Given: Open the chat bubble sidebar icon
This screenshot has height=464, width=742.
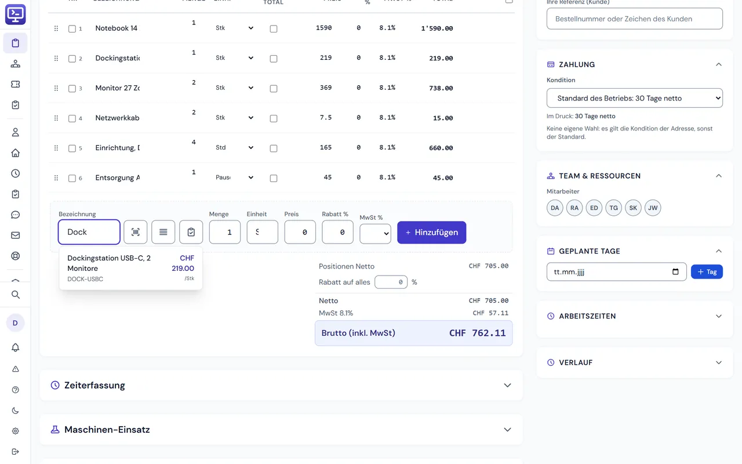Looking at the screenshot, I should pyautogui.click(x=16, y=215).
